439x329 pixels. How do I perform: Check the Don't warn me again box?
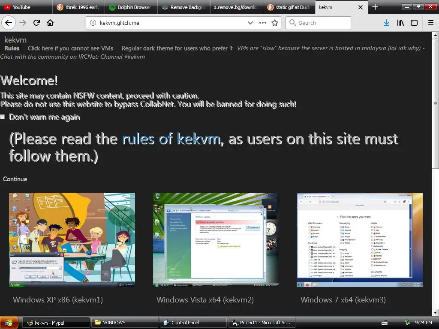[x=3, y=117]
